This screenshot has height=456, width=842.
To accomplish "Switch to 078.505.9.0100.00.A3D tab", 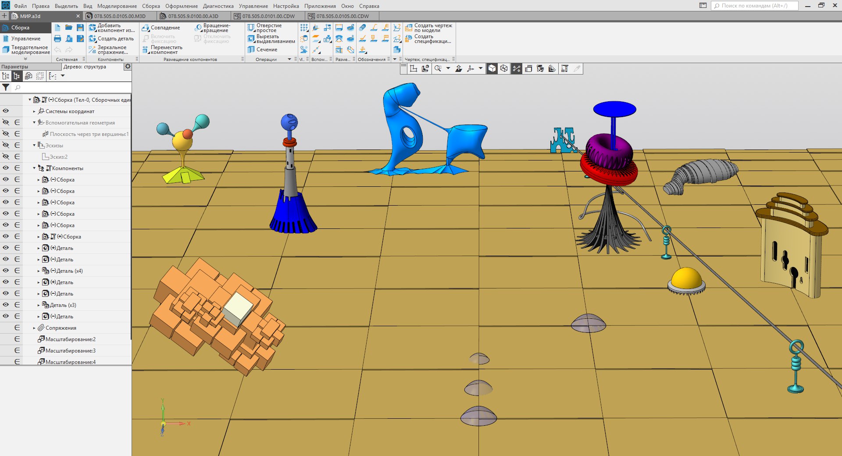I will click(x=193, y=16).
